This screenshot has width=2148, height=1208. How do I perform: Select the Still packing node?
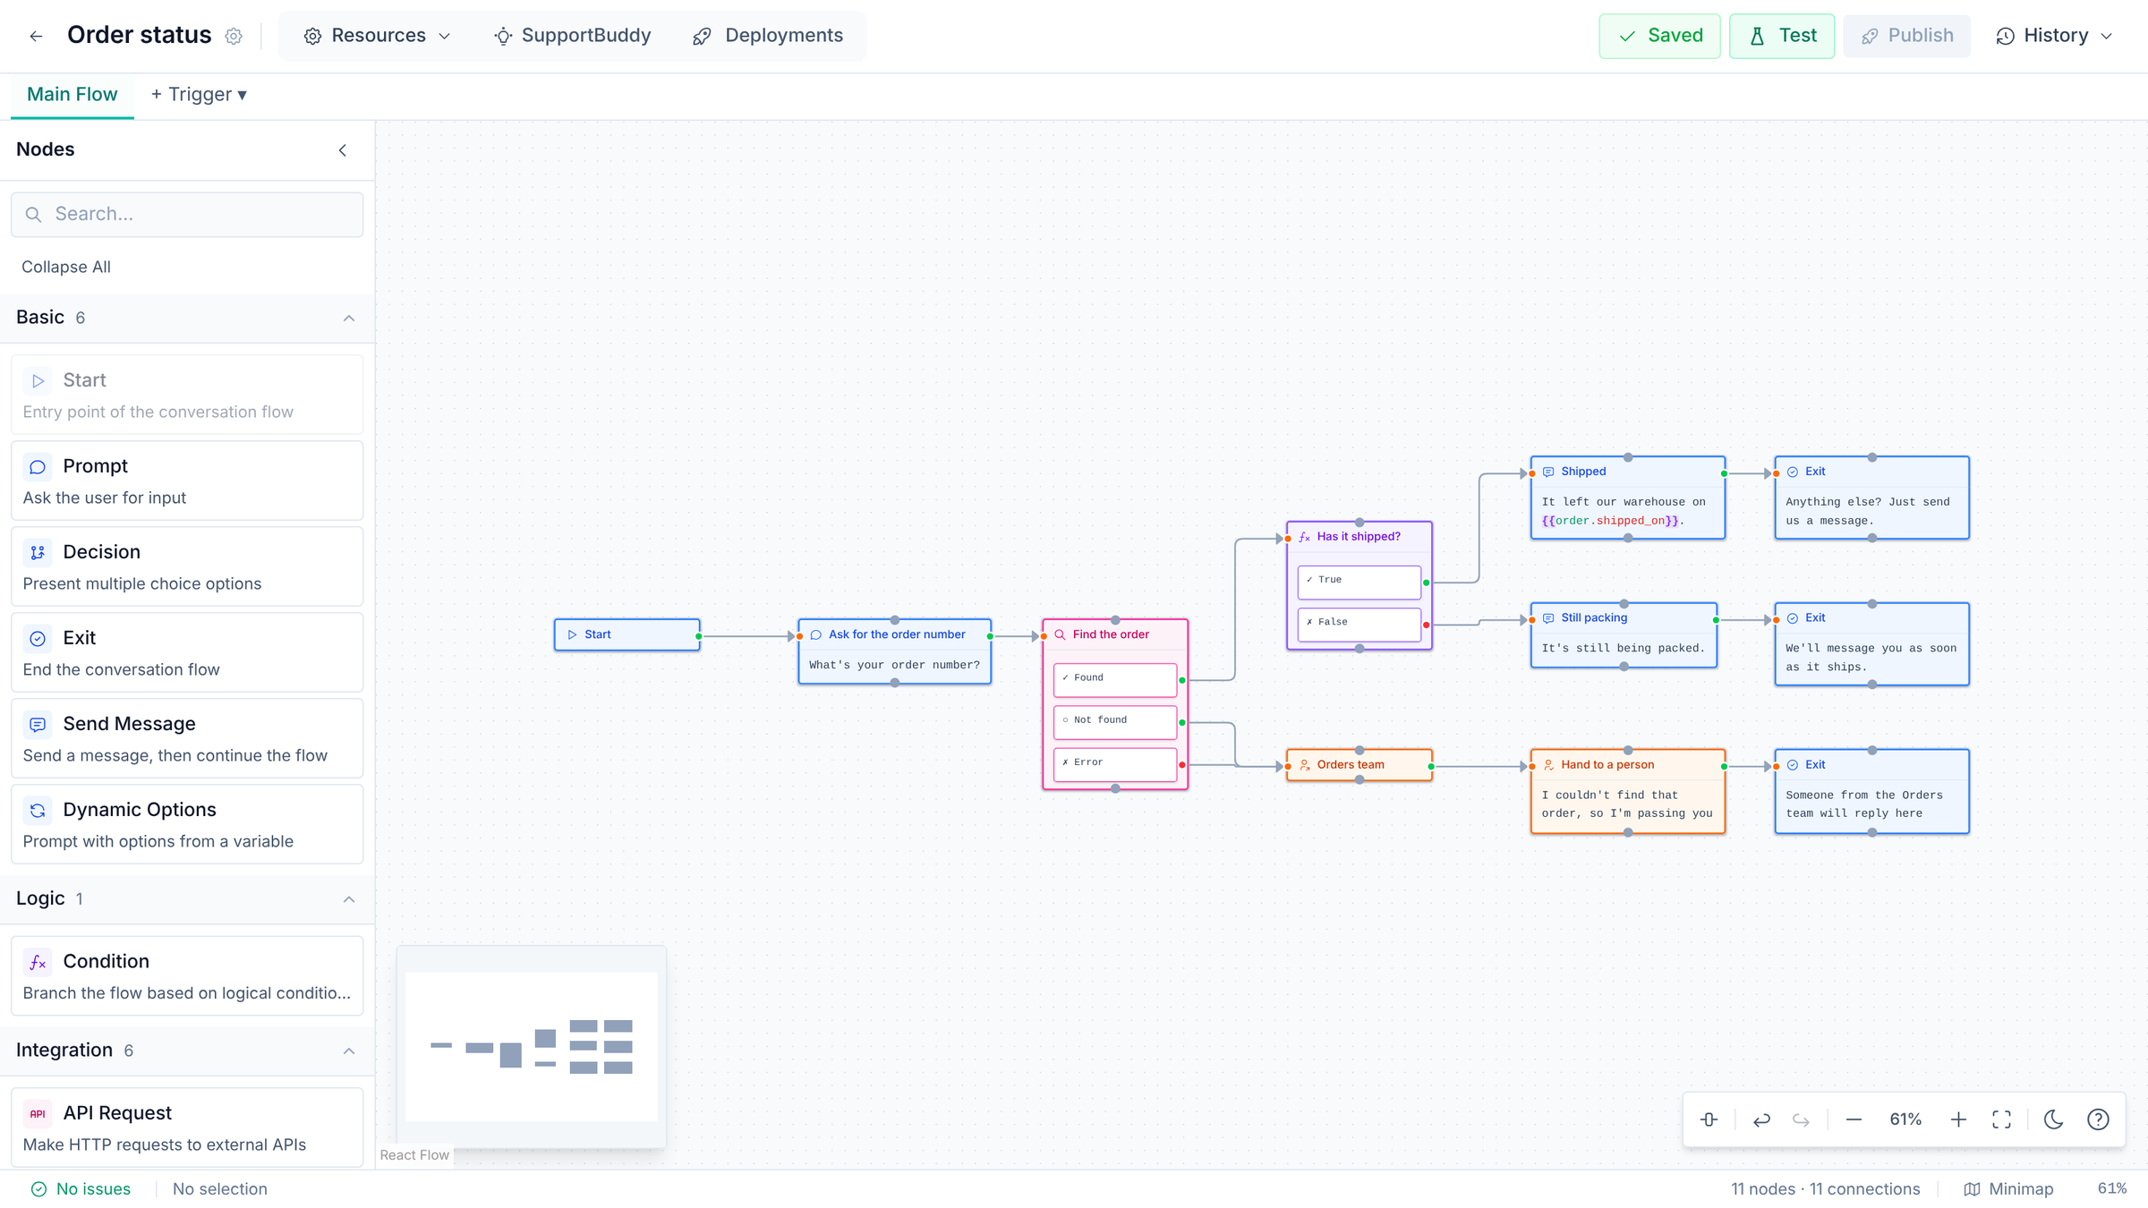tap(1624, 635)
